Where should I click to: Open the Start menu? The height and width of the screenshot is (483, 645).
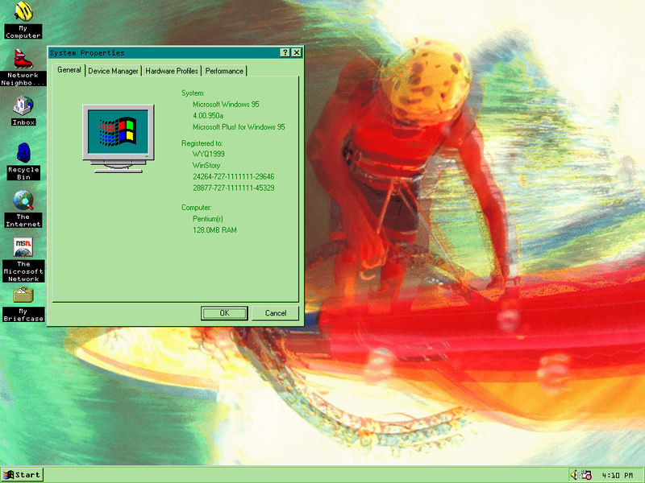point(21,474)
